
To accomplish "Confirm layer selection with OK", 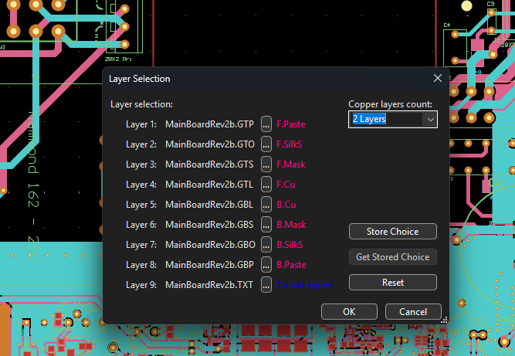I will point(349,311).
